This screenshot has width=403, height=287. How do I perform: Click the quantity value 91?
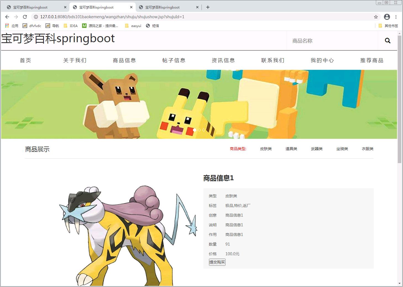tap(228, 244)
